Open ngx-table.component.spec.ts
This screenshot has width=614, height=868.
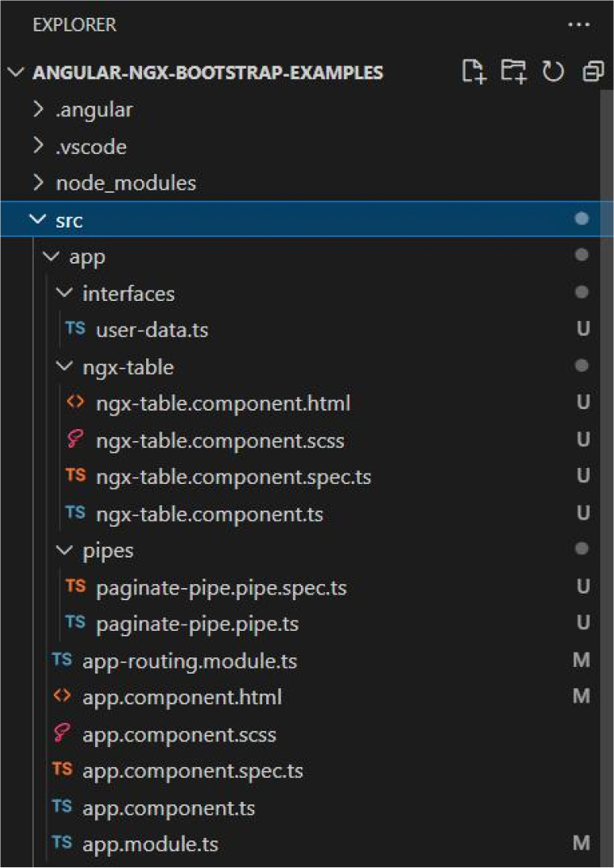tap(234, 476)
